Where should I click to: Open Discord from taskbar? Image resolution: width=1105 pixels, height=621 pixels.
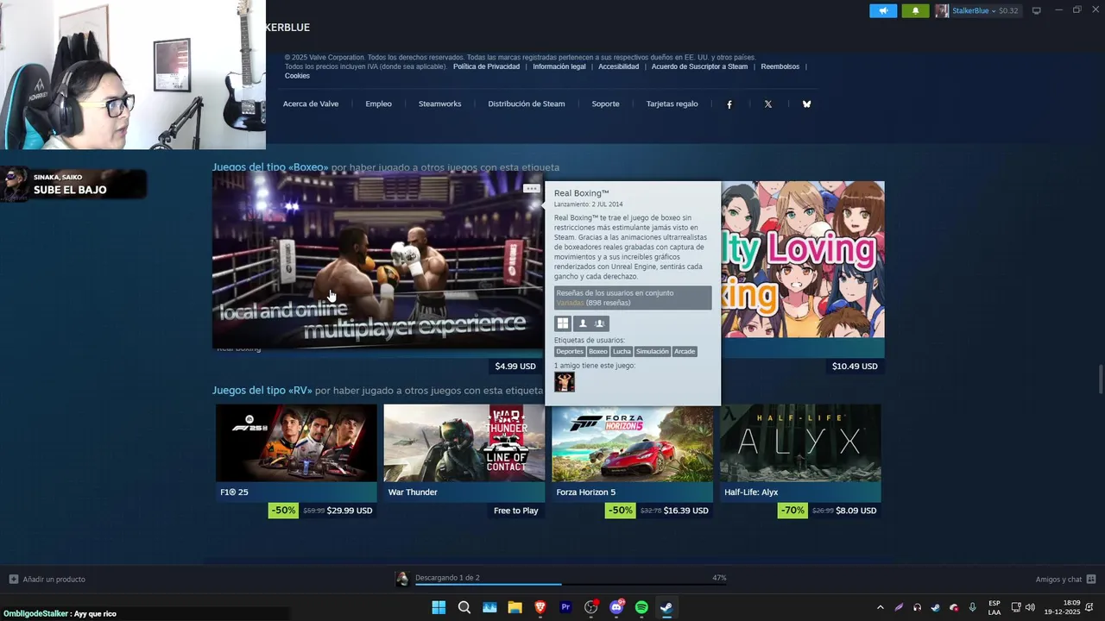pos(616,607)
